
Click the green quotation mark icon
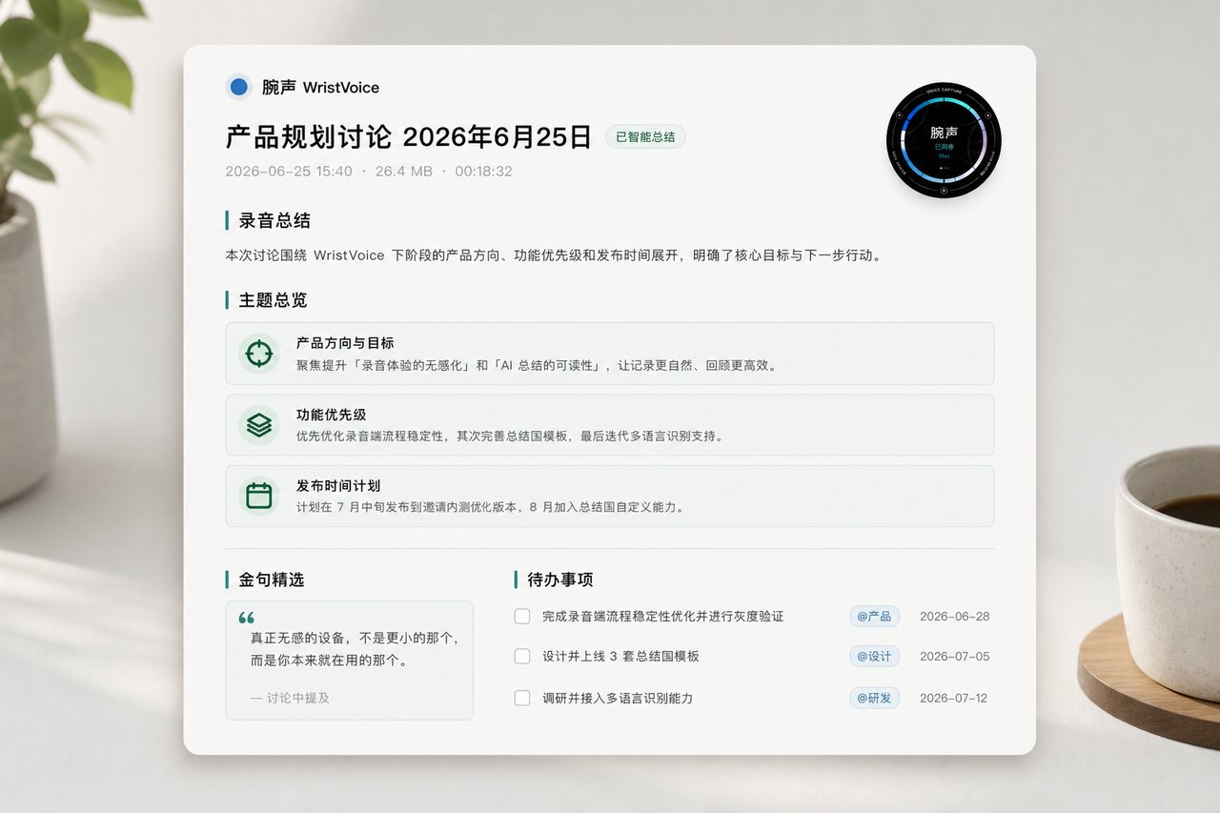[246, 618]
